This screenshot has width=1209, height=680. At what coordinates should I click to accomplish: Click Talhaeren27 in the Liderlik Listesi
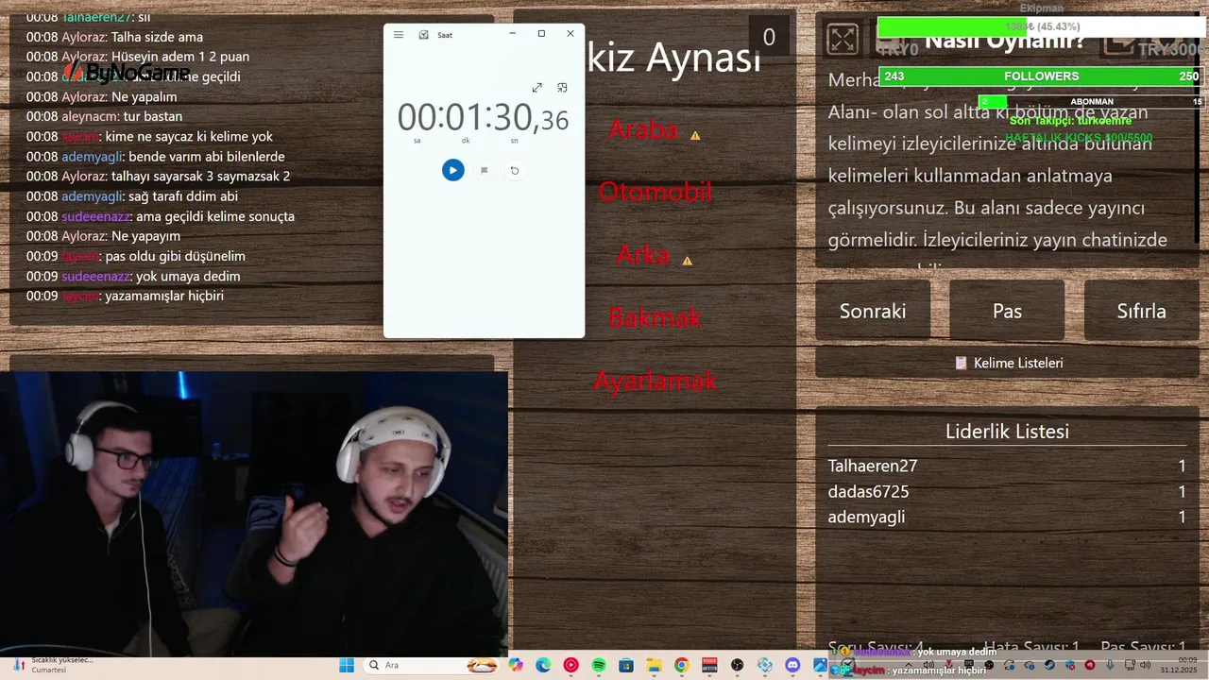pos(873,466)
